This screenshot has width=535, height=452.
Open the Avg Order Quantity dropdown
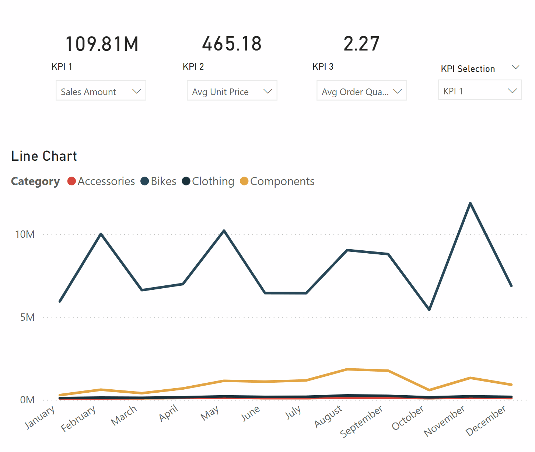pyautogui.click(x=361, y=91)
